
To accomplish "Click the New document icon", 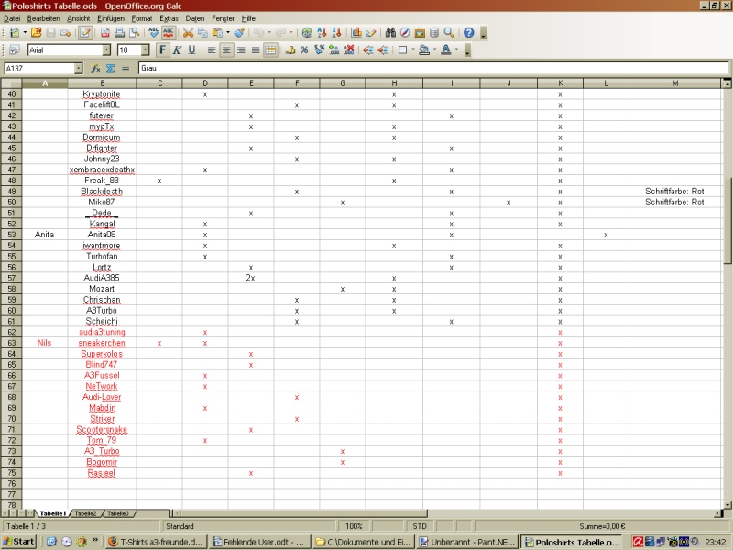I will 15,33.
